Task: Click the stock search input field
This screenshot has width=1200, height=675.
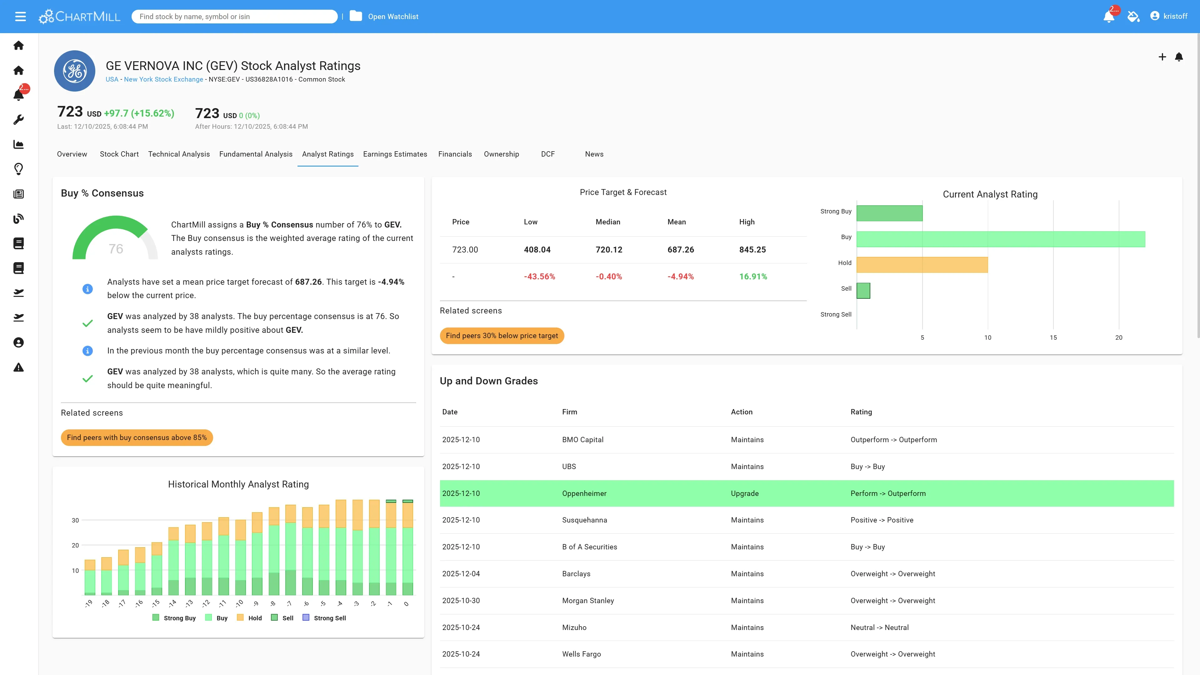Action: [x=234, y=16]
